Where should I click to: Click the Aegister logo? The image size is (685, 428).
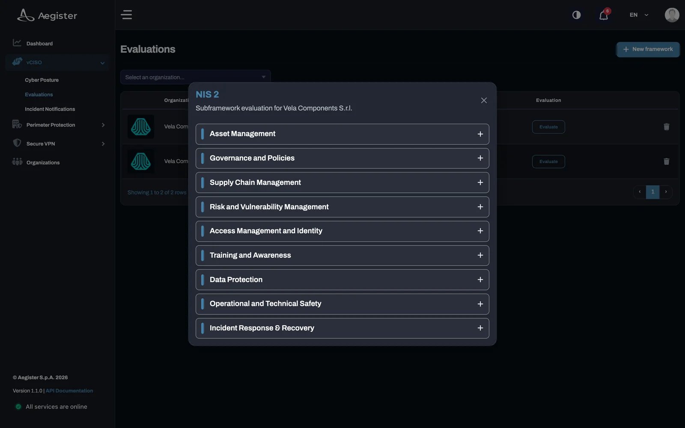tap(47, 15)
